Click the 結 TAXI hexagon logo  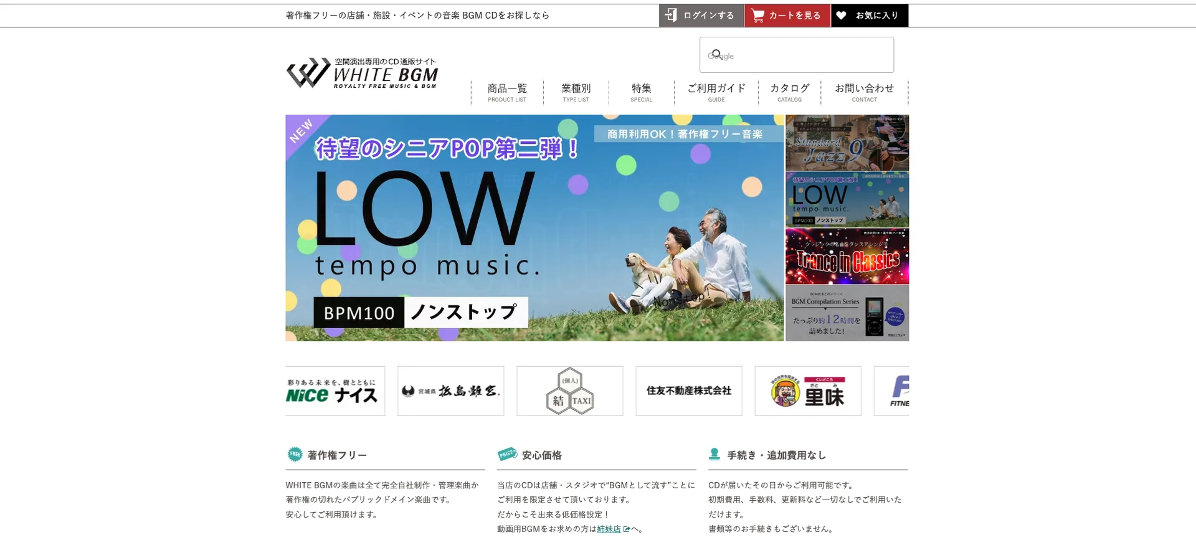(x=570, y=391)
